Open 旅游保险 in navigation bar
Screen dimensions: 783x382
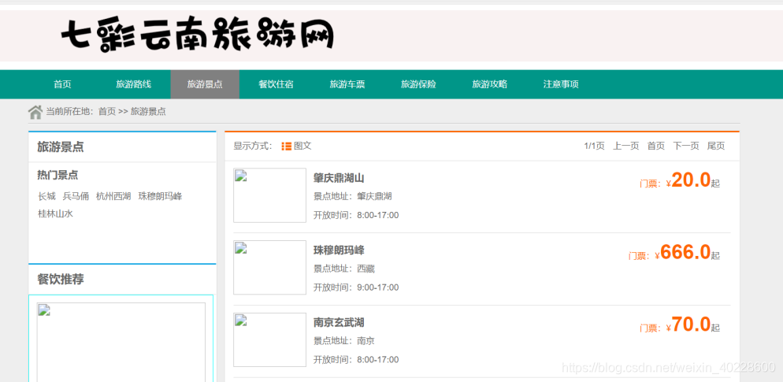pyautogui.click(x=418, y=84)
